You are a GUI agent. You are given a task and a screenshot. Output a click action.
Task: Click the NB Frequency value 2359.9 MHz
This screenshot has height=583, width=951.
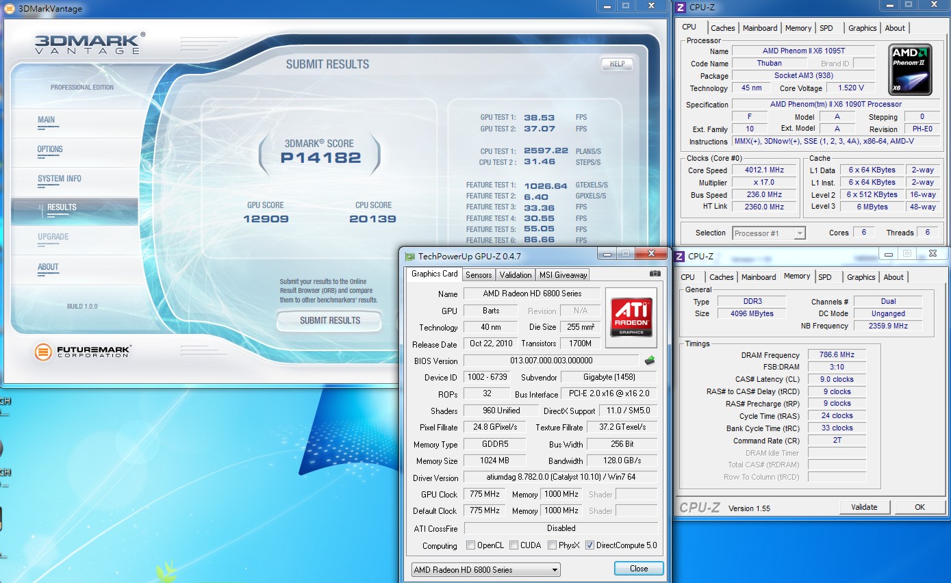point(888,326)
